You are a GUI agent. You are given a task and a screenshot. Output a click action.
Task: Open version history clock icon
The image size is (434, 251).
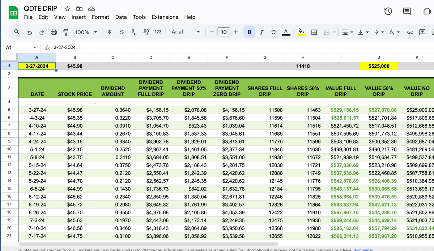pos(388,11)
